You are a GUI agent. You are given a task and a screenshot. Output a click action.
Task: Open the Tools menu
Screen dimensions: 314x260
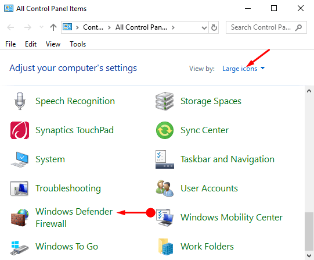78,44
